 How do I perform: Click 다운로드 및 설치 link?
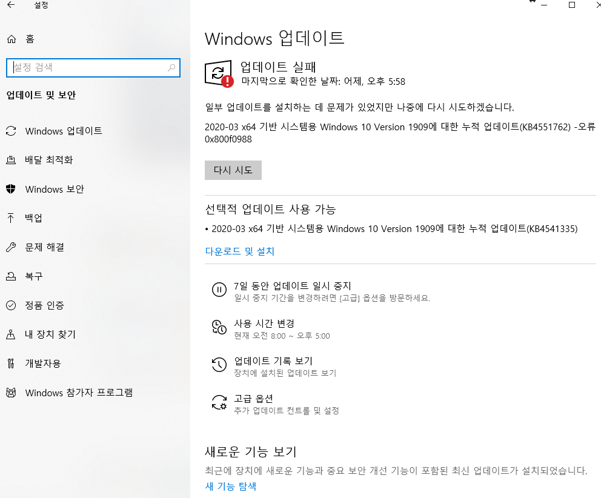point(240,251)
